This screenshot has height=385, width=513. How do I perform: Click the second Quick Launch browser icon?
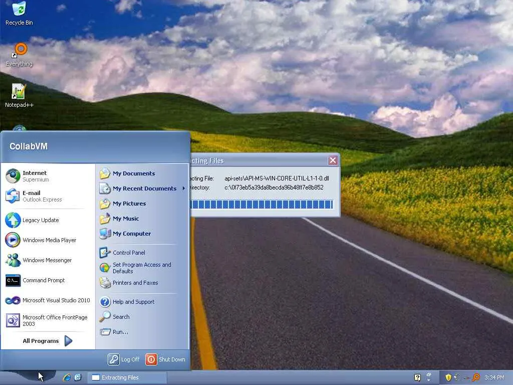click(x=78, y=377)
